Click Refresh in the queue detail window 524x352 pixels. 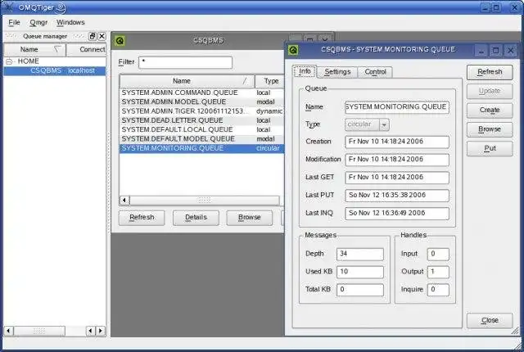tap(490, 72)
